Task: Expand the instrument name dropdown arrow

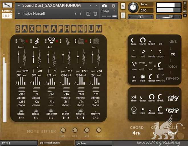Action: 19,6
